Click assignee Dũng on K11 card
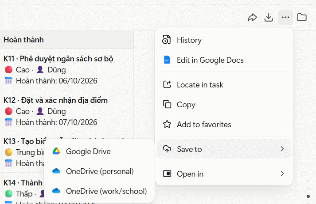Image resolution: width=316 pixels, height=204 pixels. (x=57, y=70)
